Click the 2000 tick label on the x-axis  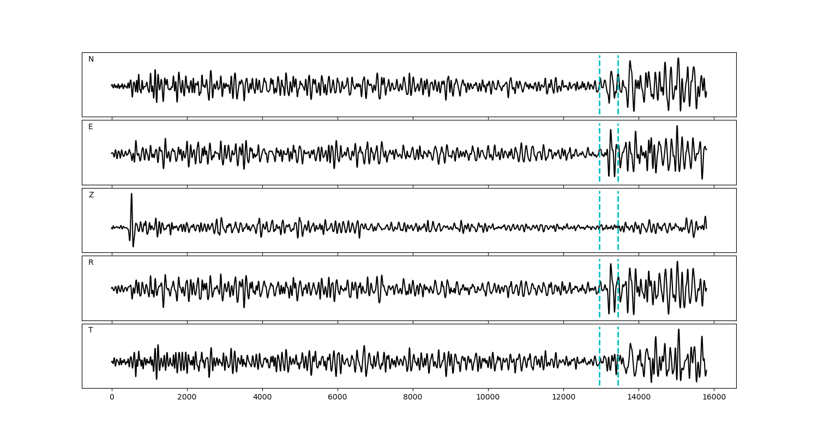(187, 397)
